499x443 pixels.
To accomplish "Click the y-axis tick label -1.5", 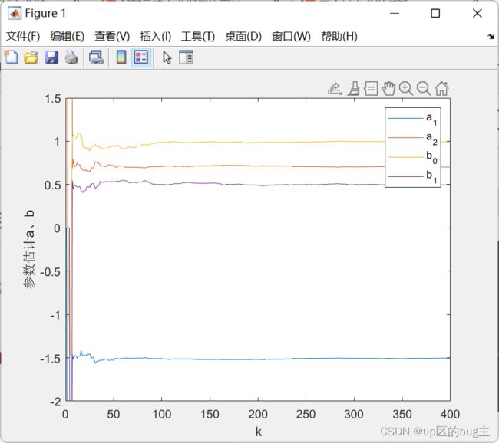I will click(x=50, y=359).
